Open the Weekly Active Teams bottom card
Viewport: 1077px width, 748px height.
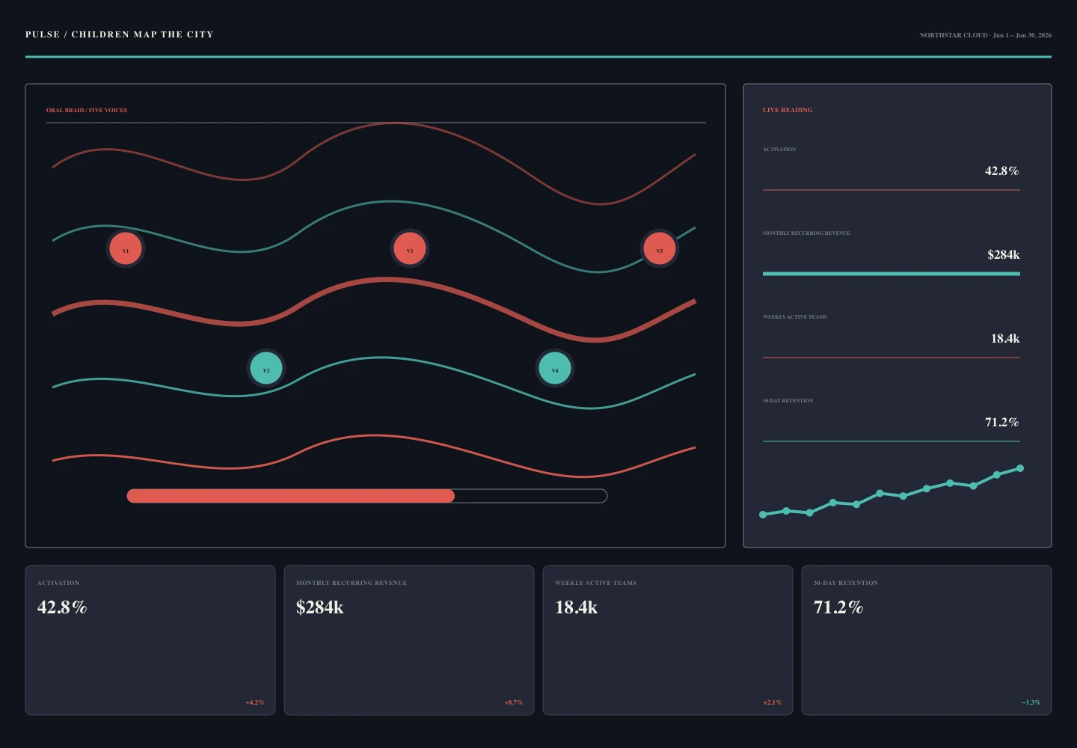point(668,640)
